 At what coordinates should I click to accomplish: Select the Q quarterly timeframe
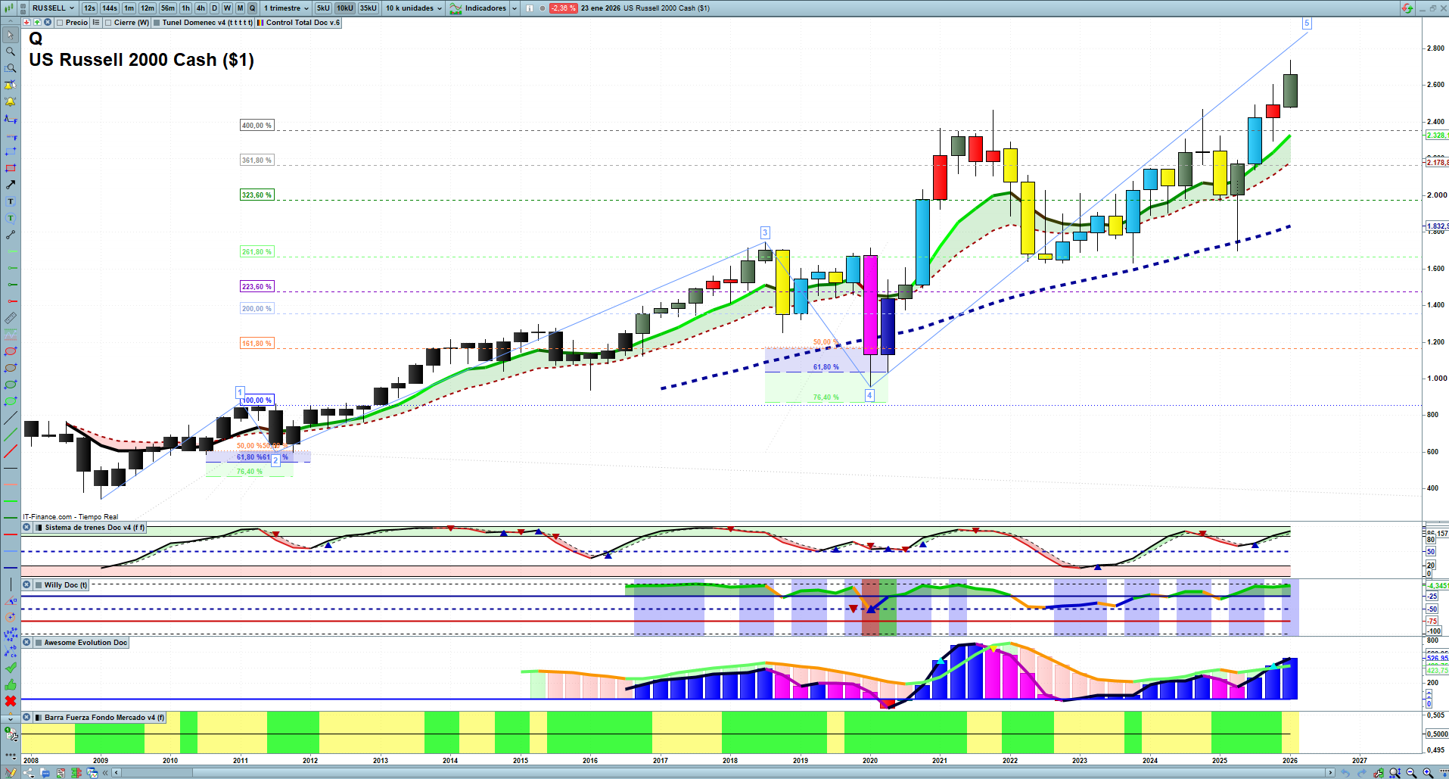[253, 8]
